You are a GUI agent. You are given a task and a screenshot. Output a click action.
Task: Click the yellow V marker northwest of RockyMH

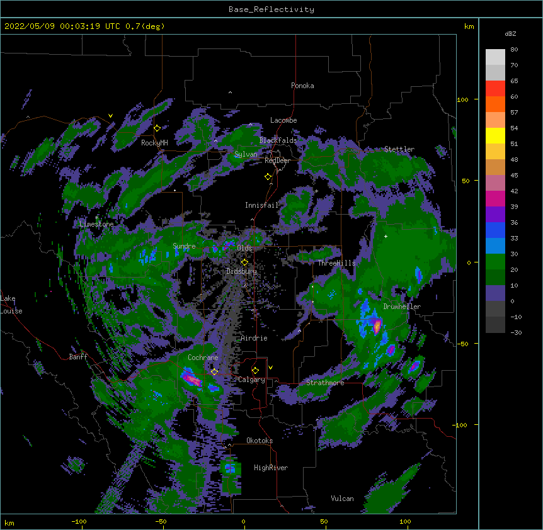point(110,116)
